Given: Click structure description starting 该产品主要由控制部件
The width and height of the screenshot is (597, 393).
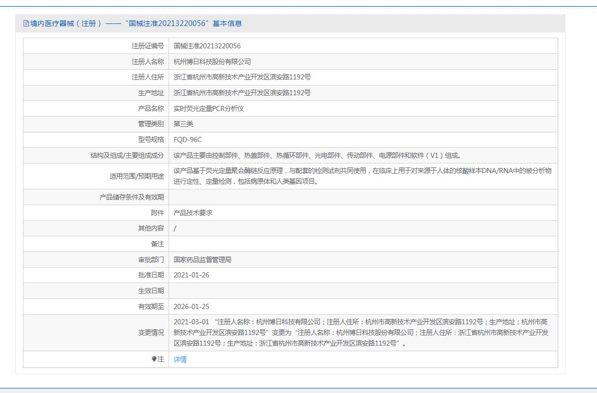Looking at the screenshot, I should coord(318,156).
